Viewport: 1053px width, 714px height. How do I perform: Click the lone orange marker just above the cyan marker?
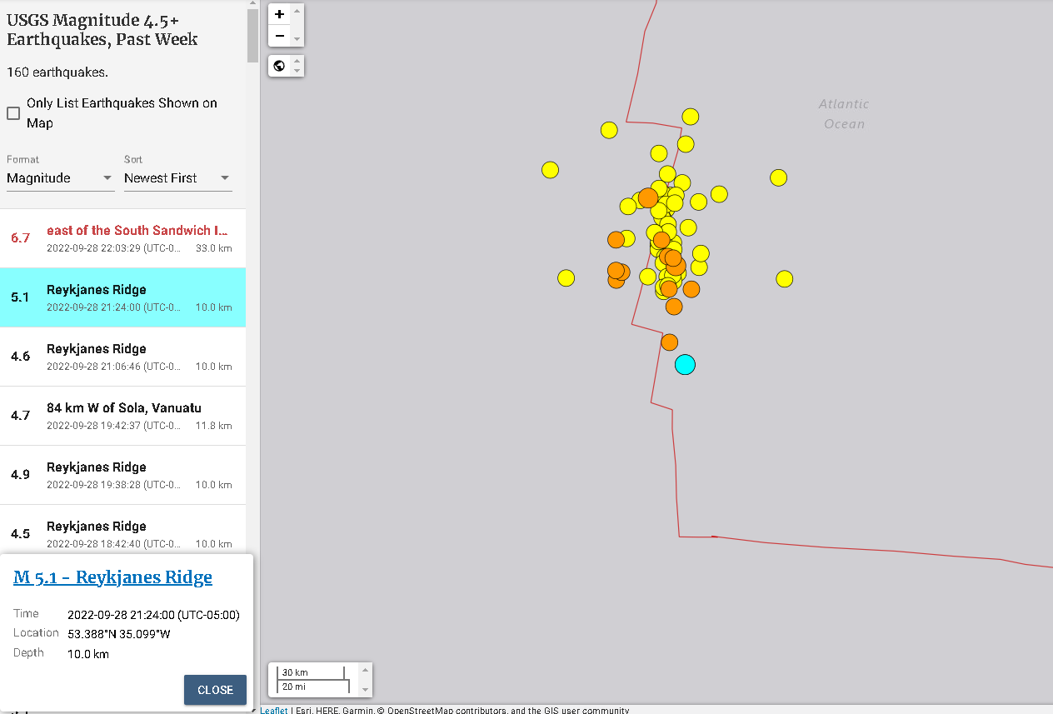click(x=669, y=342)
